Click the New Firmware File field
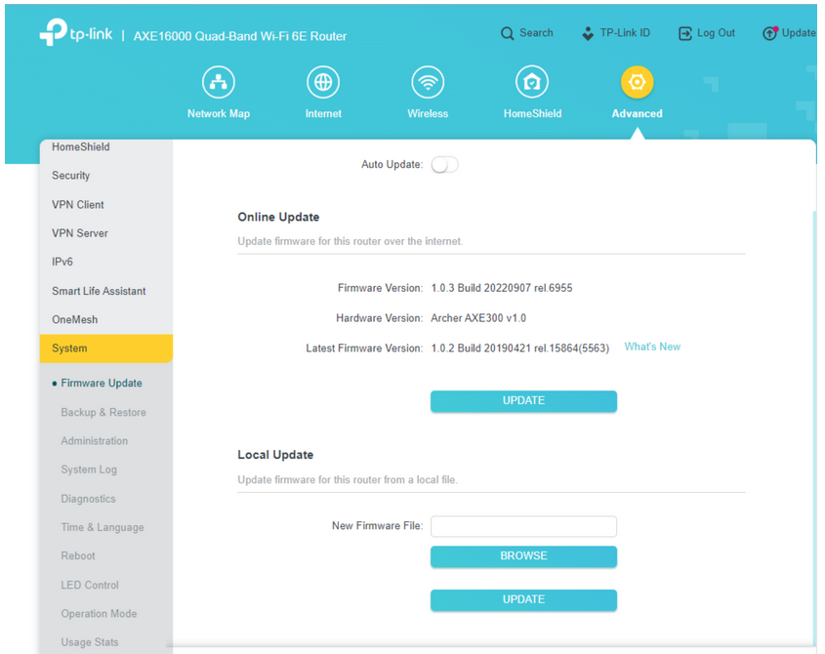825x654 pixels. (x=523, y=526)
